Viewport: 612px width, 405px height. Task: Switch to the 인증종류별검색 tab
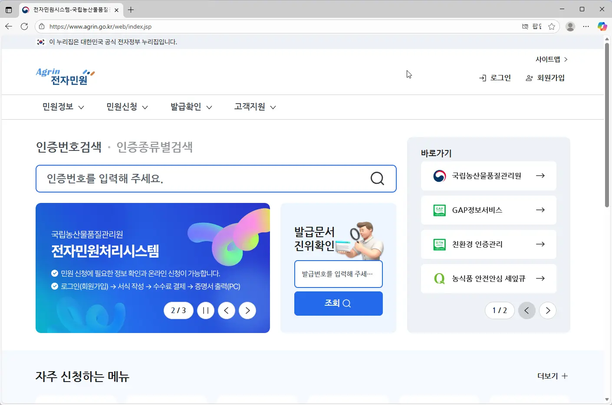coord(155,147)
